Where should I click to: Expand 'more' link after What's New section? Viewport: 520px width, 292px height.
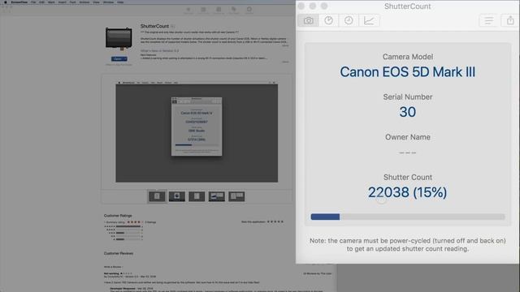285,62
